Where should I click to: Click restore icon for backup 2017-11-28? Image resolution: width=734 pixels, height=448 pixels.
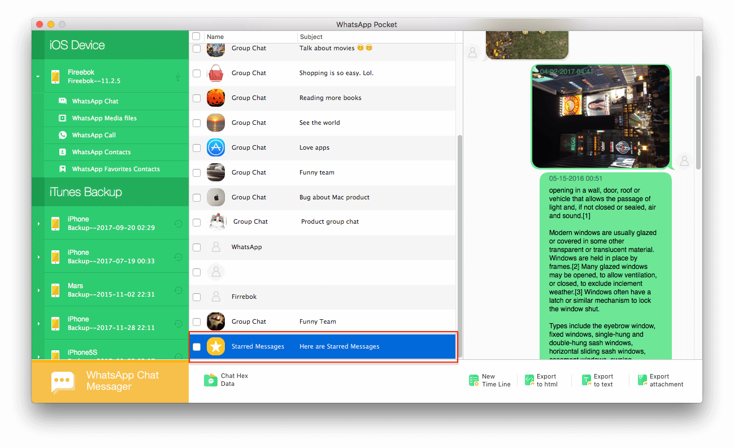pyautogui.click(x=178, y=324)
